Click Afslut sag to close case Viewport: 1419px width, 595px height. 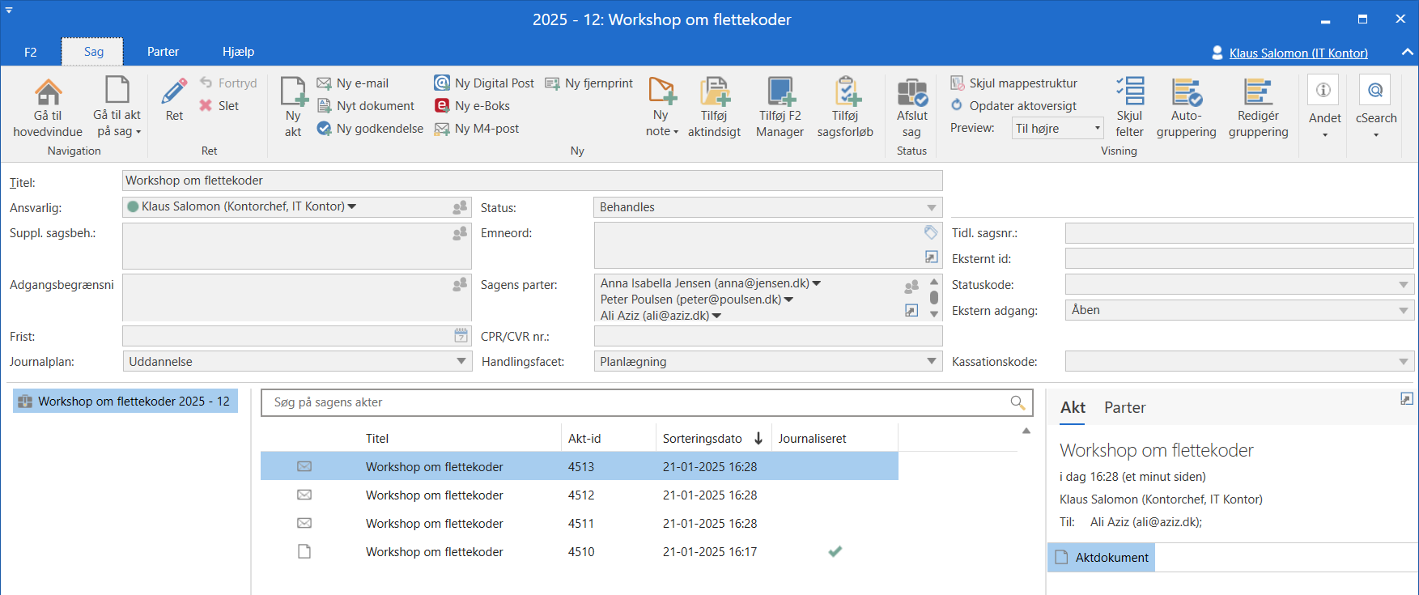(911, 93)
